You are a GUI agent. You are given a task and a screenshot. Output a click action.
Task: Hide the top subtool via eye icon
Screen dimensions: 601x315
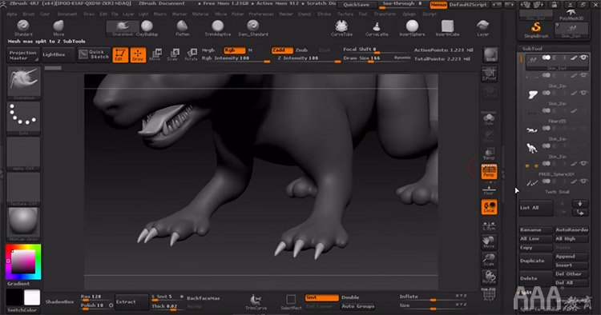coord(583,58)
